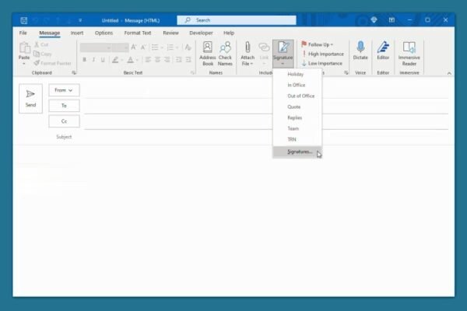Expand the Clipboard dialog launcher
Image resolution: width=467 pixels, height=311 pixels.
pyautogui.click(x=74, y=72)
